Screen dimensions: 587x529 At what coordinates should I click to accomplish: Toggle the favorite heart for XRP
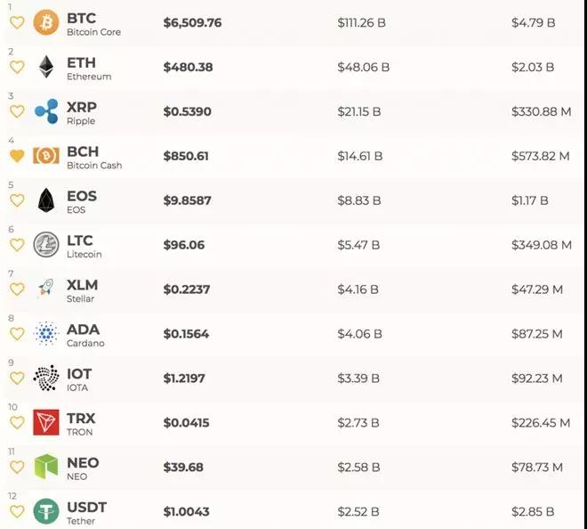17,111
